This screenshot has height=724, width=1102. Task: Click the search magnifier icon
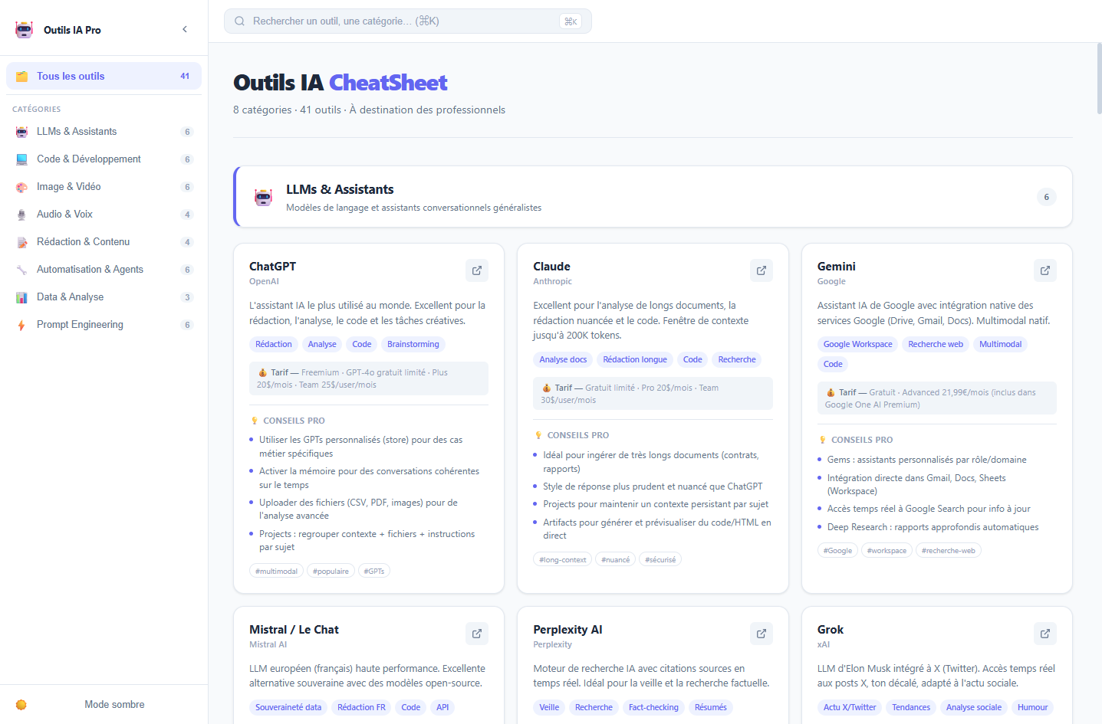(240, 21)
